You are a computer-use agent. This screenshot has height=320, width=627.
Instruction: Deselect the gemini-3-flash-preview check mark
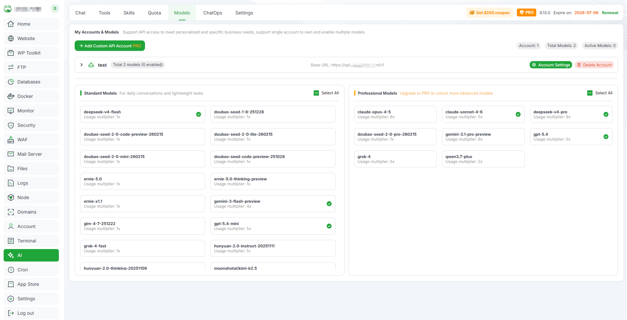click(x=329, y=204)
